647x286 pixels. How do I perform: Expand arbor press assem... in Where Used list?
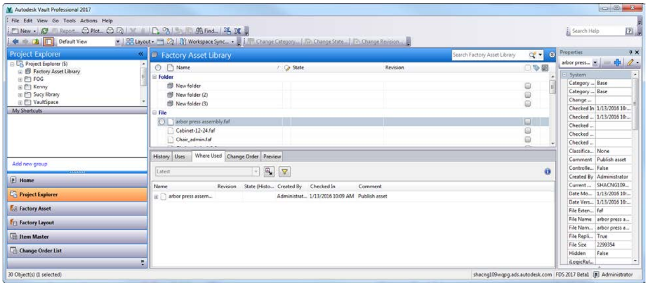pyautogui.click(x=156, y=196)
